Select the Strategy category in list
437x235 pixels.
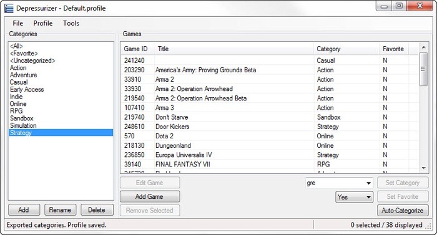[61, 133]
